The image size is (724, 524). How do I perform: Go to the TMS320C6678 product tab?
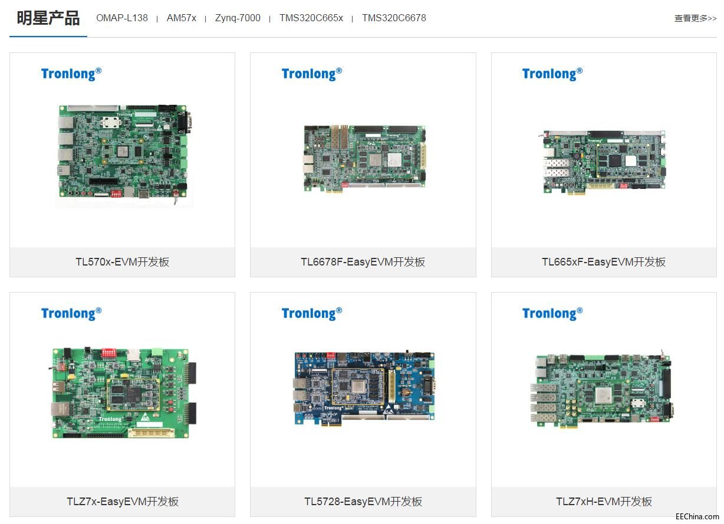tap(394, 18)
